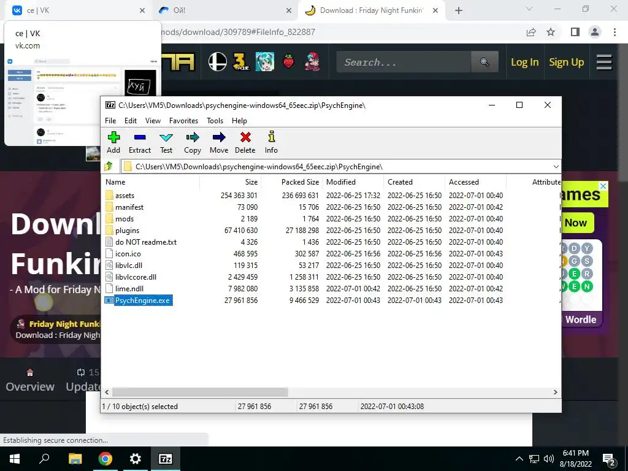Select the plugins folder
This screenshot has width=628, height=471.
[x=127, y=231]
